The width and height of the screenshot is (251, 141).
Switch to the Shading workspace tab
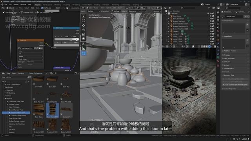97,5
